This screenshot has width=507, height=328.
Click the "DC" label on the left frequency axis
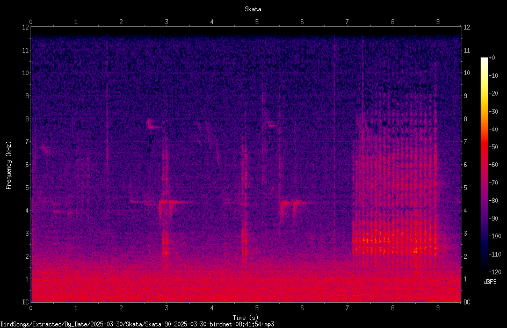[x=25, y=302]
